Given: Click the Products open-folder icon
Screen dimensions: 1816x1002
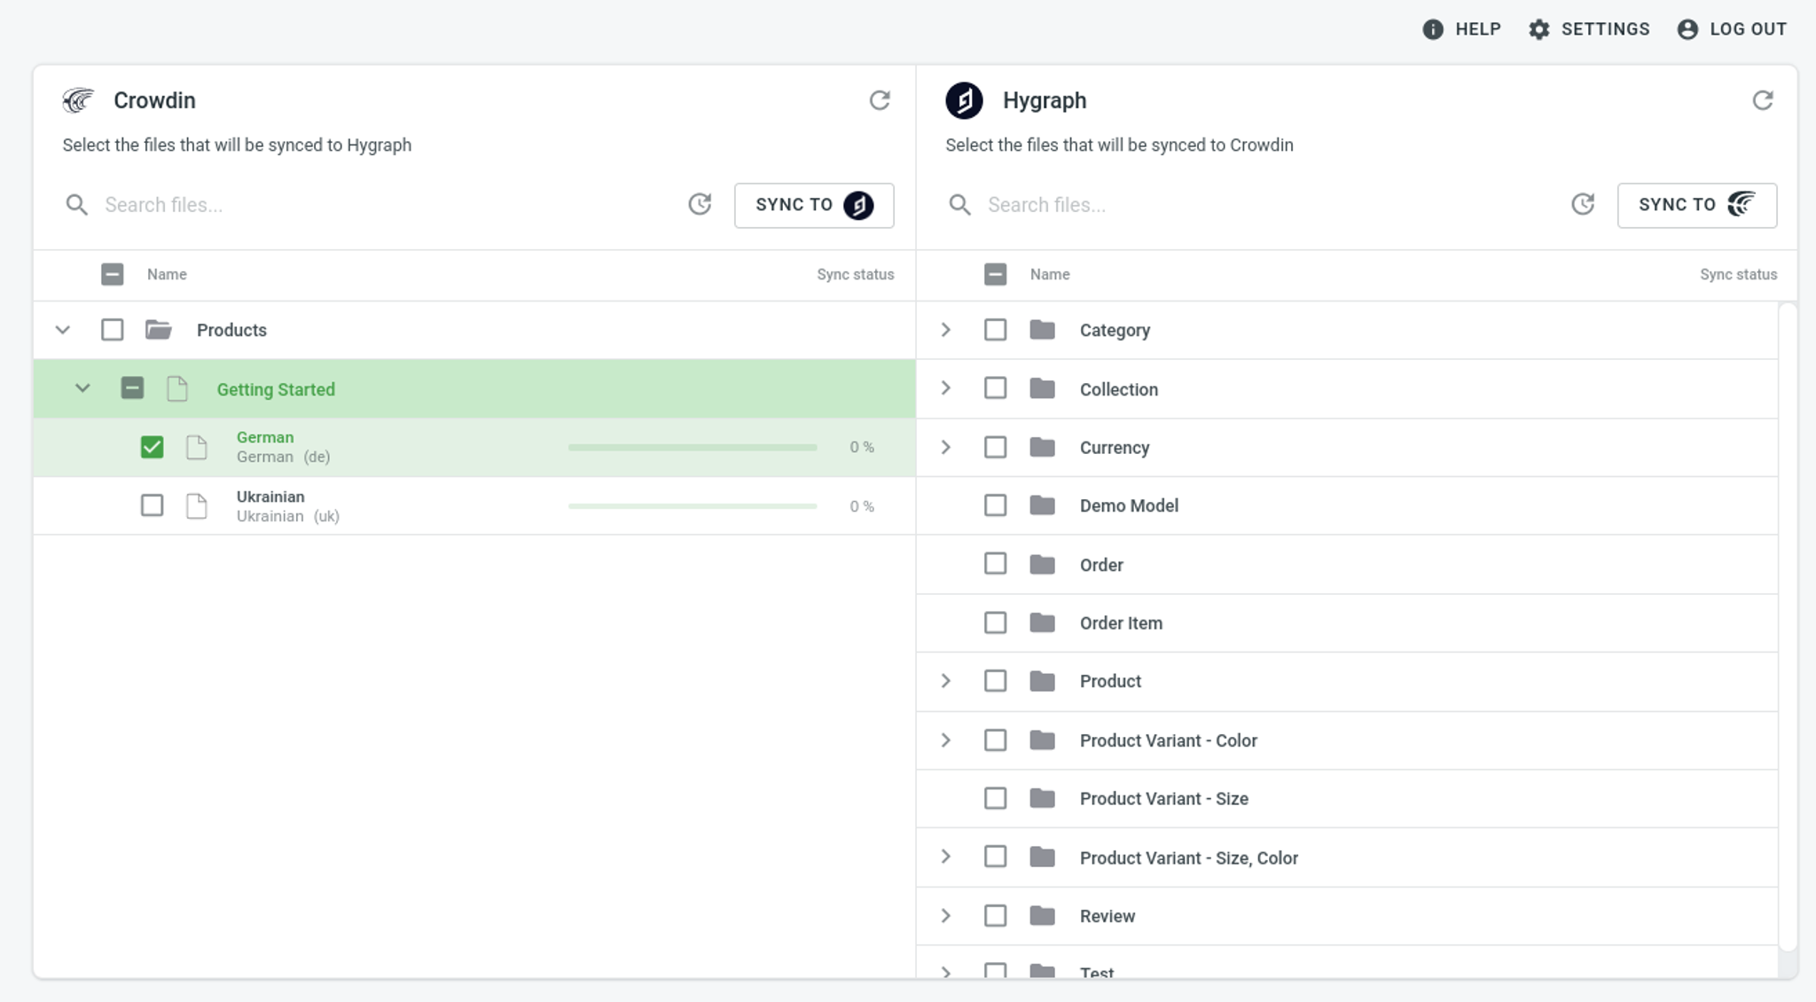Looking at the screenshot, I should pyautogui.click(x=158, y=330).
